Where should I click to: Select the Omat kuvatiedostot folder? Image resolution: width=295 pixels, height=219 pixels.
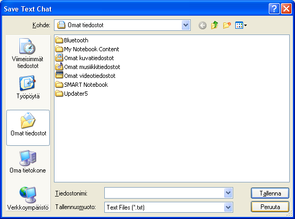click(x=84, y=58)
